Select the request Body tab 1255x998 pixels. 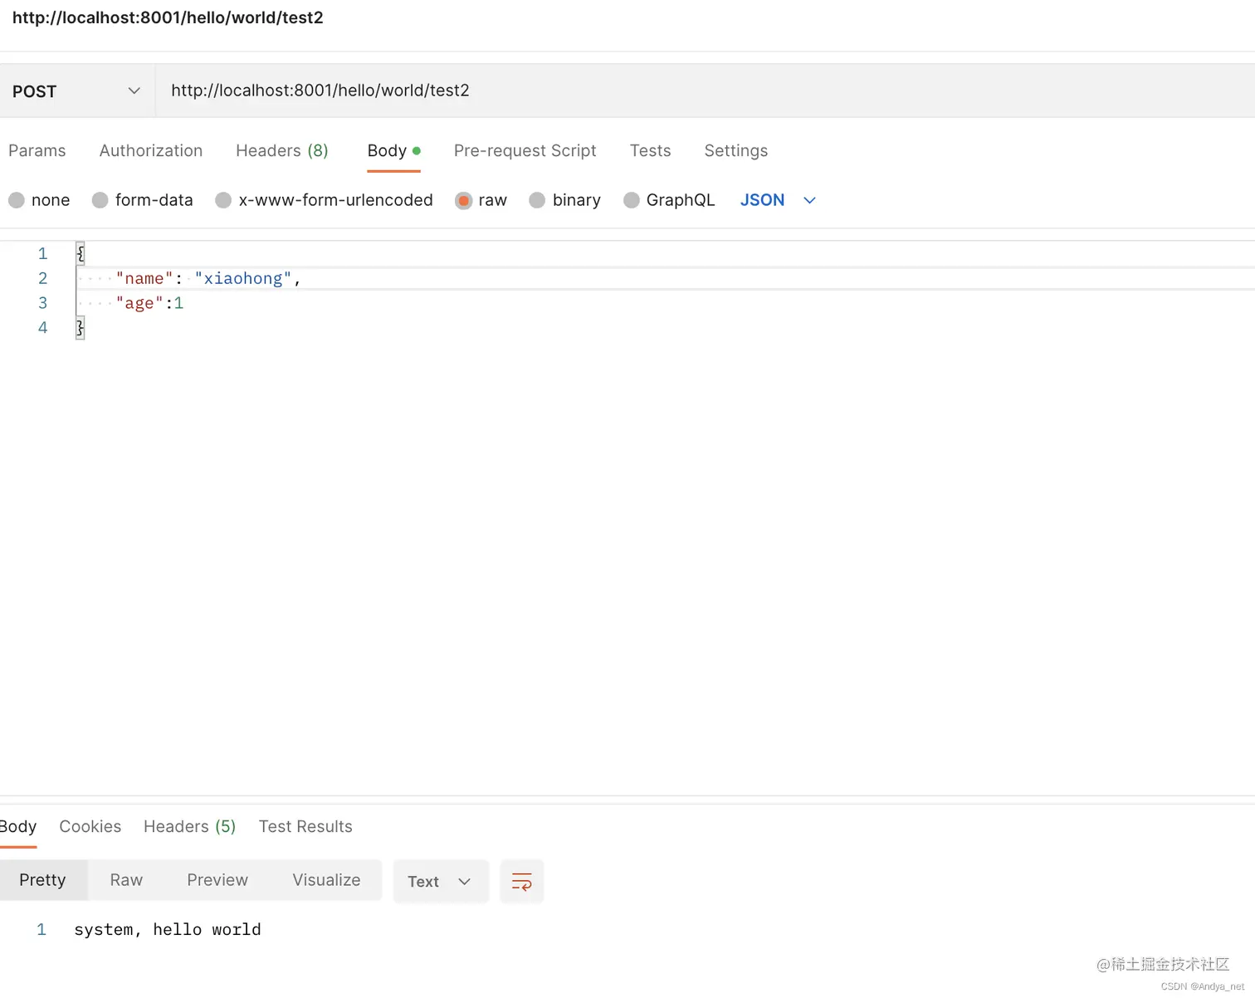point(393,151)
